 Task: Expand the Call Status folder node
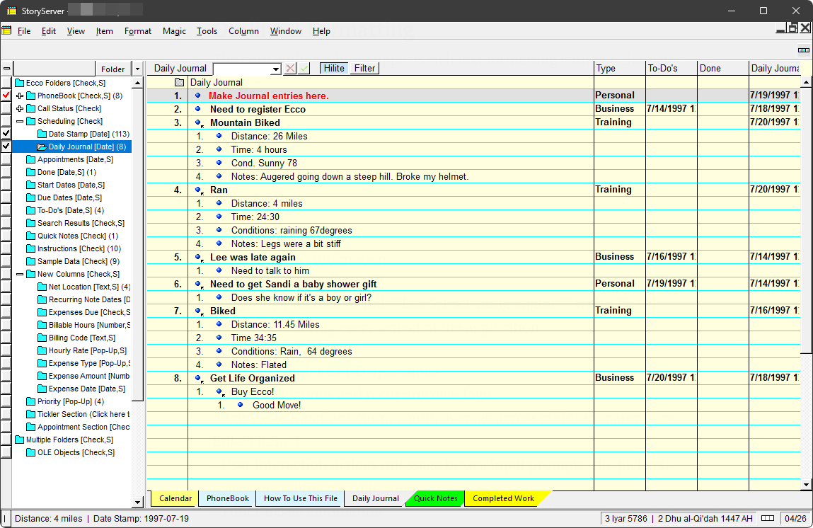point(20,108)
